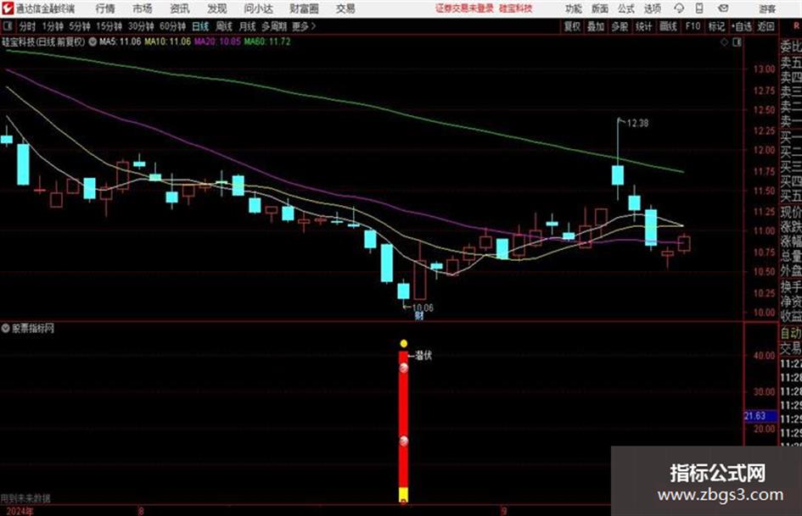802x516 pixels.
Task: Switch to 分时 period tab
Action: click(28, 26)
